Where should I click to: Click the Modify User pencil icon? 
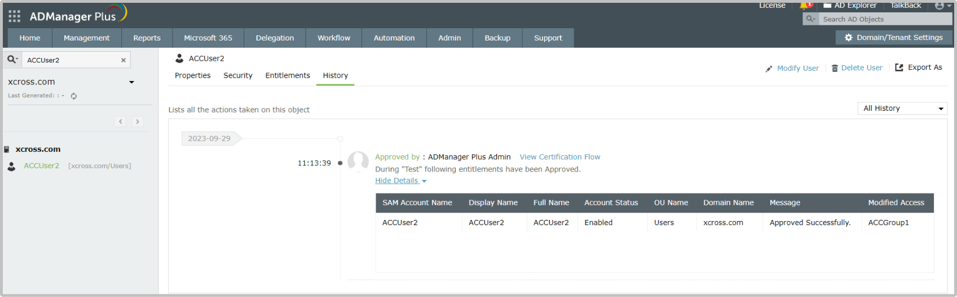[x=769, y=69]
